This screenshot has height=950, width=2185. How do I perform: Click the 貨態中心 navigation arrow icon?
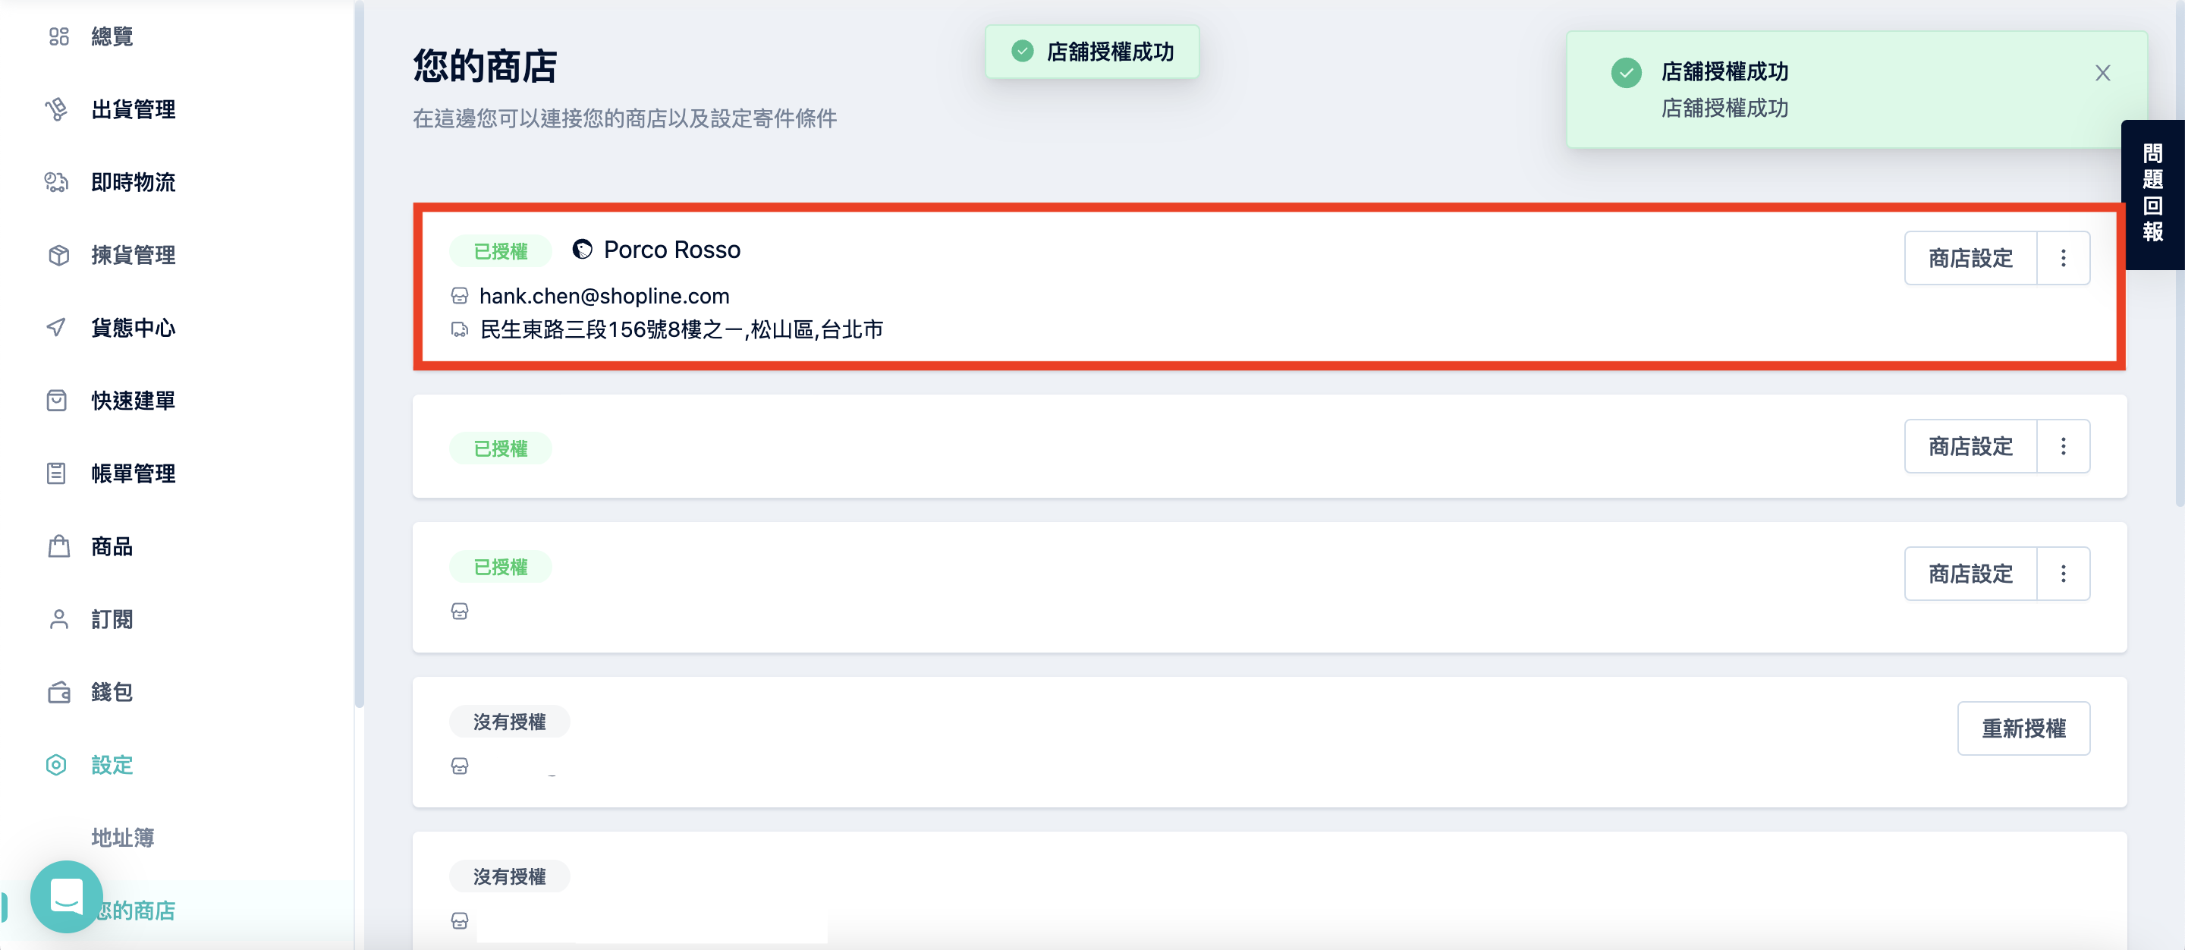57,327
